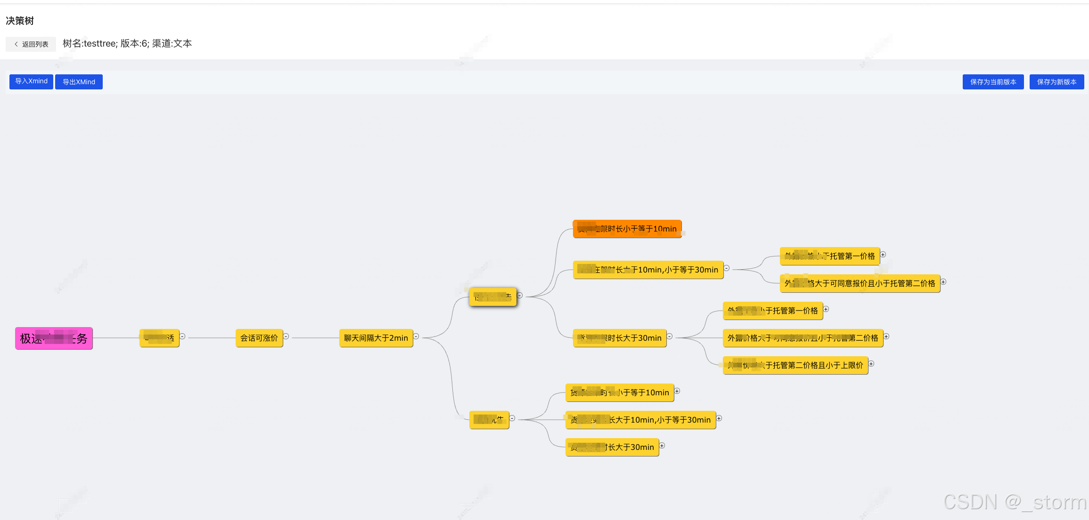
Task: Expand the 时长小于等于10min node in lower branch
Action: pyautogui.click(x=678, y=391)
